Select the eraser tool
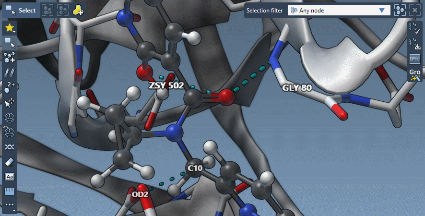Image resolution: width=425 pixels, height=216 pixels. pyautogui.click(x=10, y=162)
